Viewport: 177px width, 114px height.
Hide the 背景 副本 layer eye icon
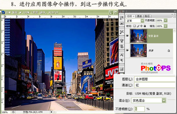[127, 36]
